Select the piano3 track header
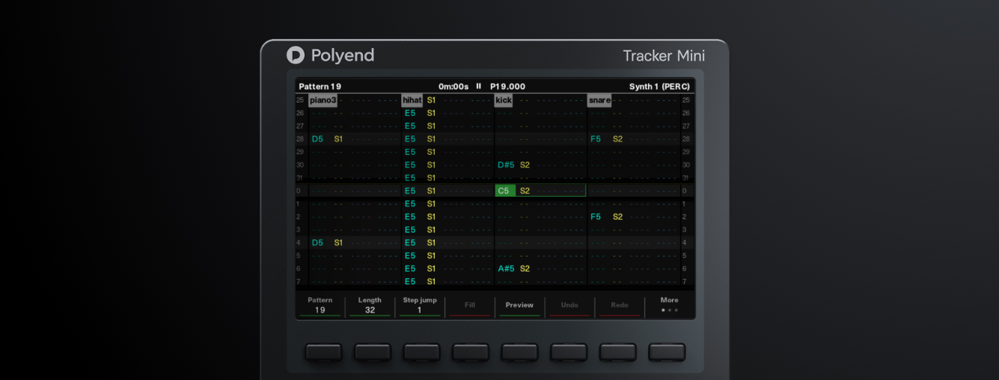Image resolution: width=999 pixels, height=380 pixels. pyautogui.click(x=323, y=100)
